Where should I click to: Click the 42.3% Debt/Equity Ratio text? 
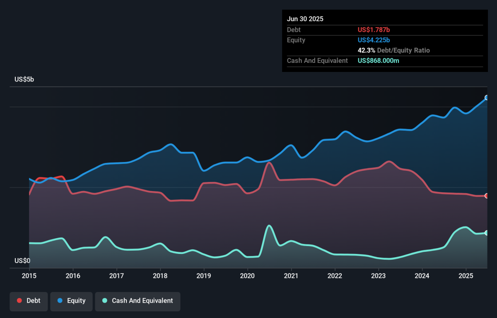[x=394, y=50]
